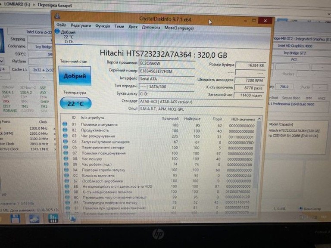Screen dimensions: 331x248
Task: Click the HEX-значення column header
Action: (x=243, y=119)
